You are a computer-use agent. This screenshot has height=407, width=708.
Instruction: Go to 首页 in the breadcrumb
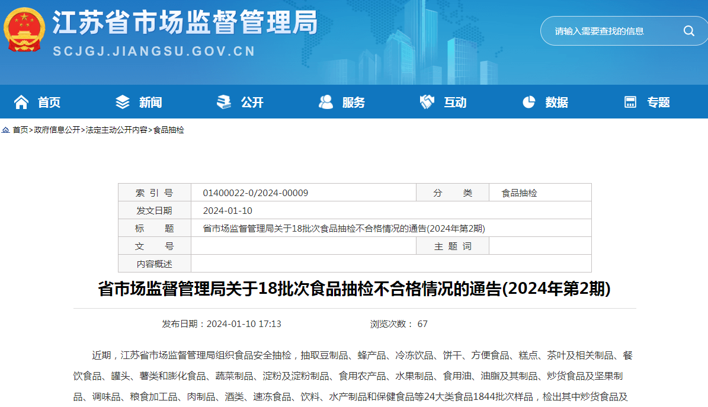[20, 130]
